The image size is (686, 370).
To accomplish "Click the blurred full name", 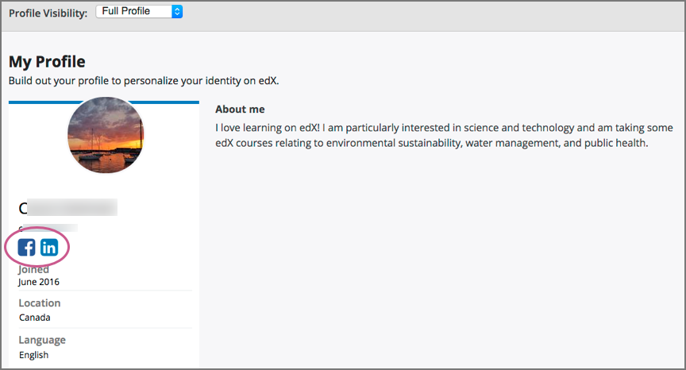I will click(68, 209).
